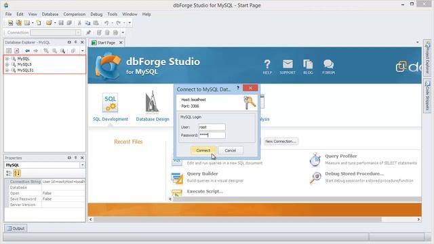The height and width of the screenshot is (244, 434).
Task: Open the Output panel tab
Action: pos(16,228)
